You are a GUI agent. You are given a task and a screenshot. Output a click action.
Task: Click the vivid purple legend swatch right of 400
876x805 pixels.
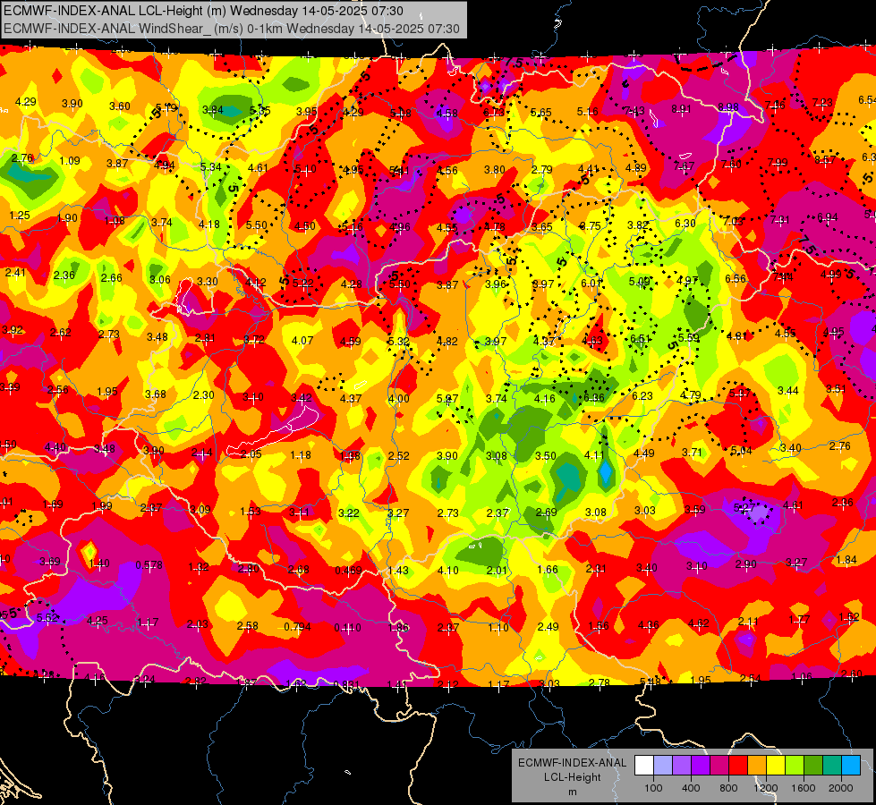tap(701, 766)
